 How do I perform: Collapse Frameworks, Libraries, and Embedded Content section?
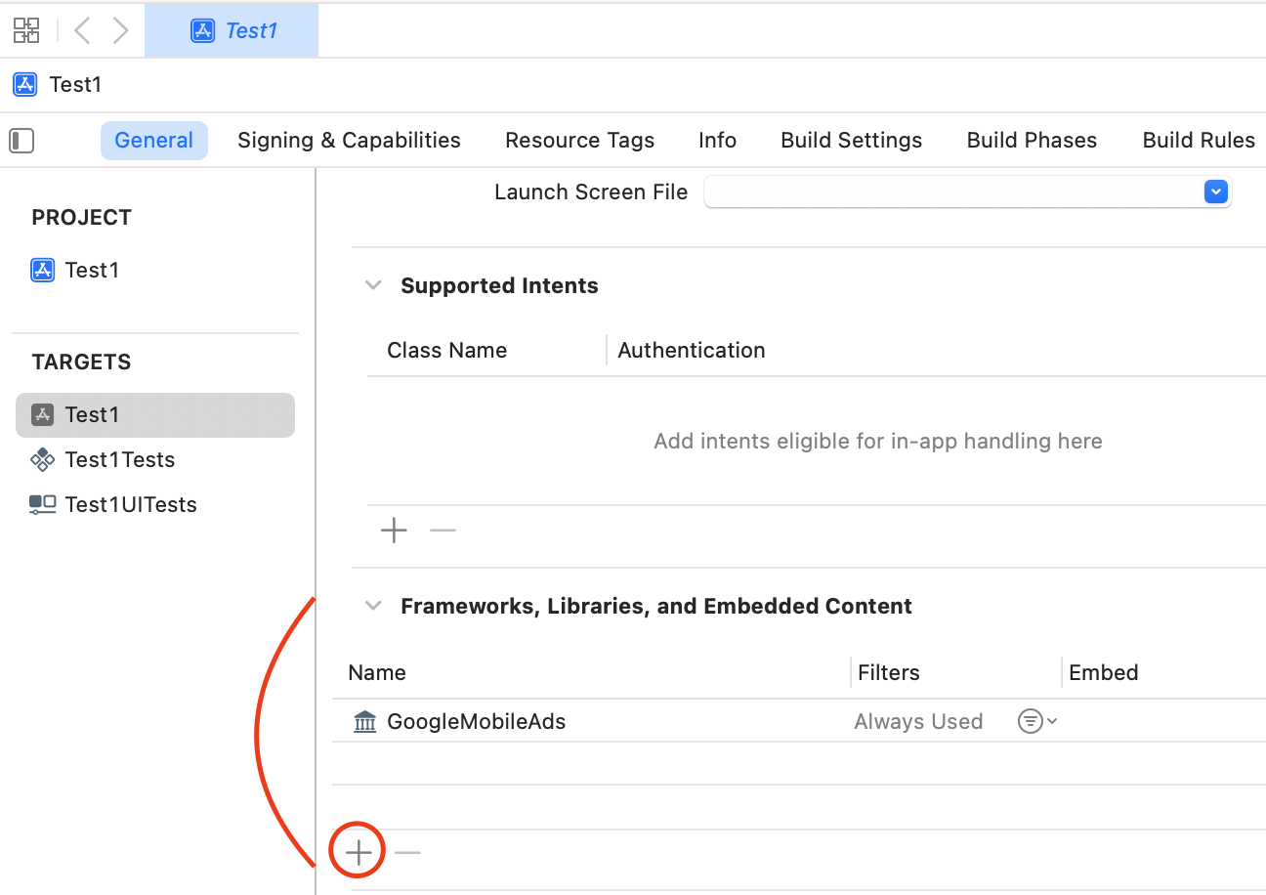372,607
